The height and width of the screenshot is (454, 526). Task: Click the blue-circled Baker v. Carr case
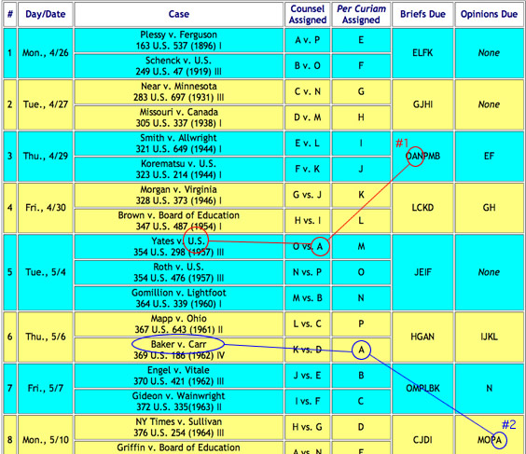[178, 344]
